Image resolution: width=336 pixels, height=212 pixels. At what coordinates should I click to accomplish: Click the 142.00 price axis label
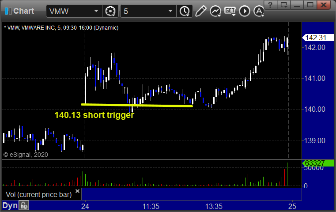click(x=314, y=47)
